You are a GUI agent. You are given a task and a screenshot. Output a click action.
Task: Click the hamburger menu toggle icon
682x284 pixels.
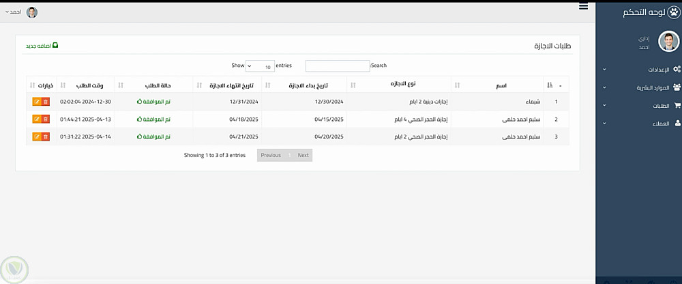tap(583, 6)
